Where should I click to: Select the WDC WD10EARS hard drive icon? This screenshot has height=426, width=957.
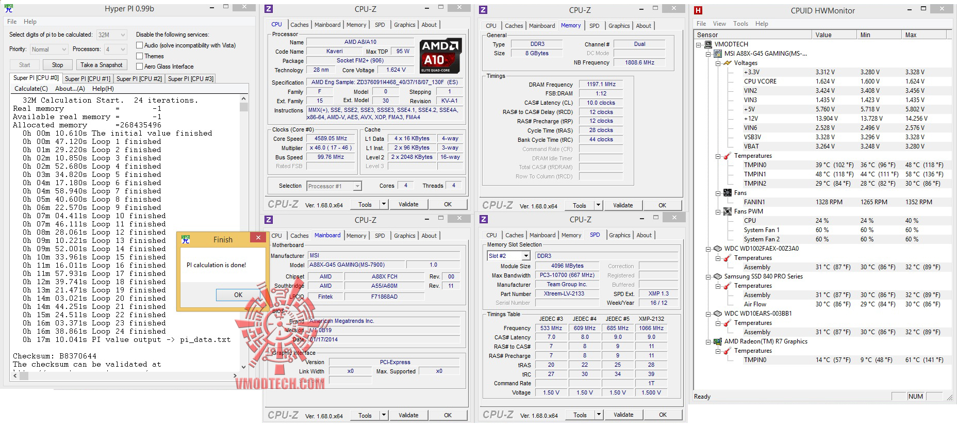click(718, 314)
